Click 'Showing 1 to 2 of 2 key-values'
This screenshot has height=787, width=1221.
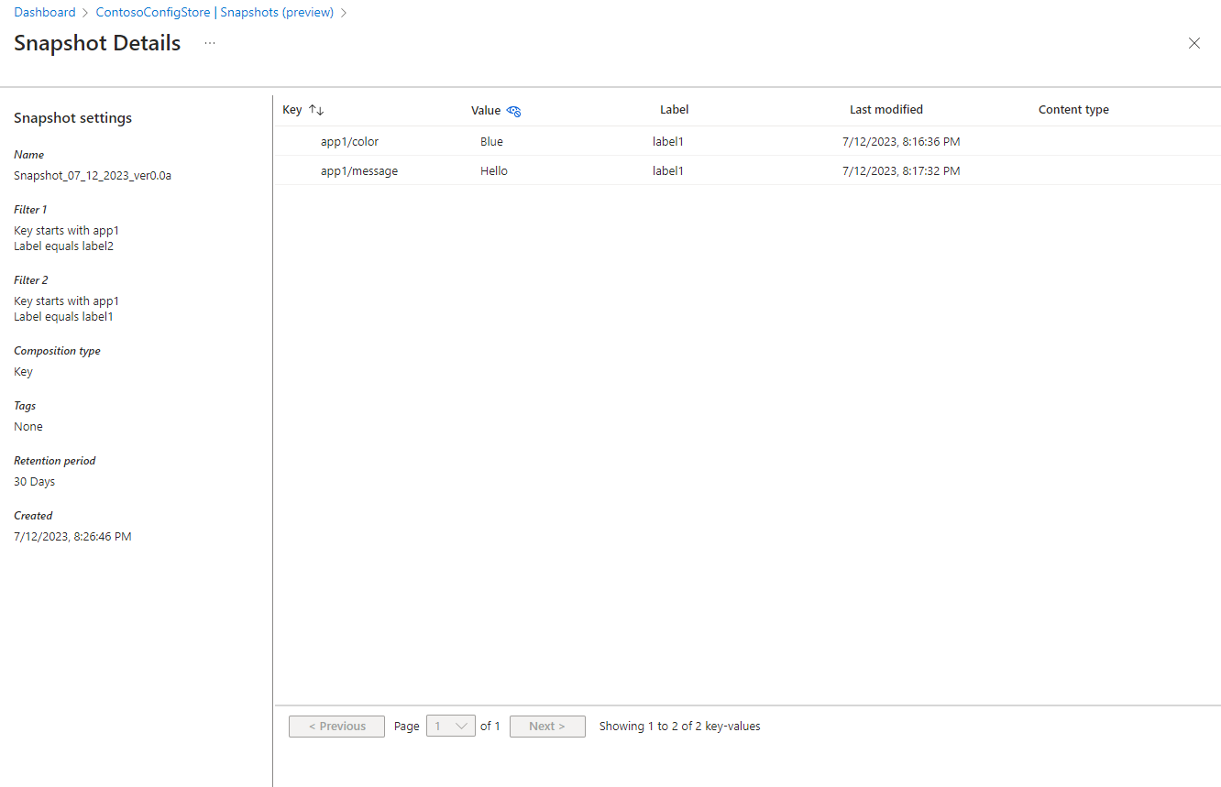pos(680,727)
